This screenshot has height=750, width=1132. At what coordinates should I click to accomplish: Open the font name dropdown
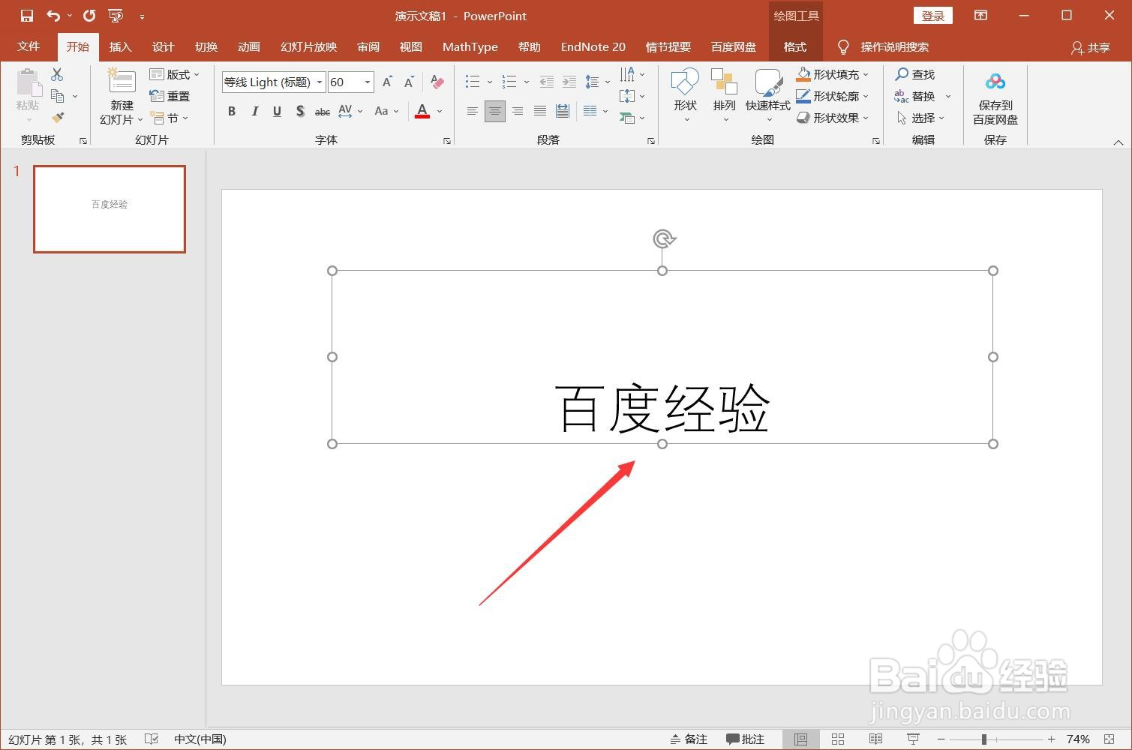pos(320,82)
